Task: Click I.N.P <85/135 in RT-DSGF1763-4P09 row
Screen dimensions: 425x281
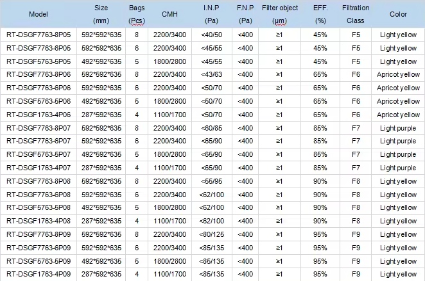Action: point(211,274)
